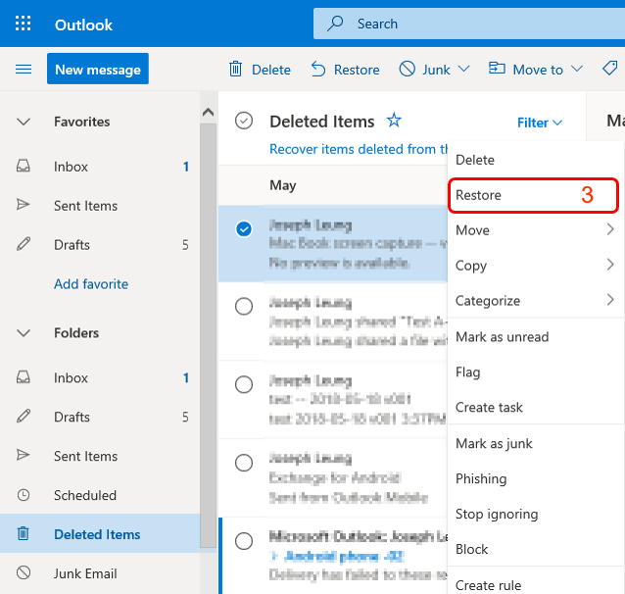
Task: Click the Add favorite link
Action: (x=91, y=284)
